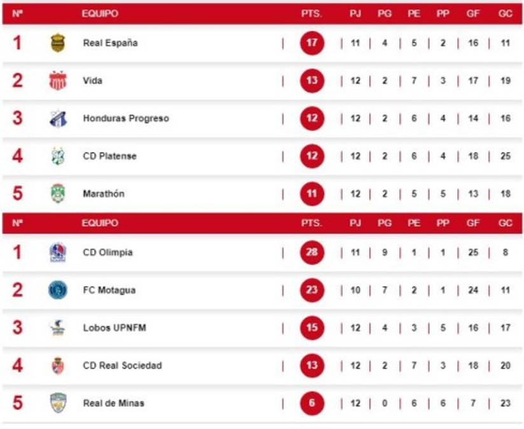524x429 pixels.
Task: Click the Vida club logo
Action: coord(58,81)
